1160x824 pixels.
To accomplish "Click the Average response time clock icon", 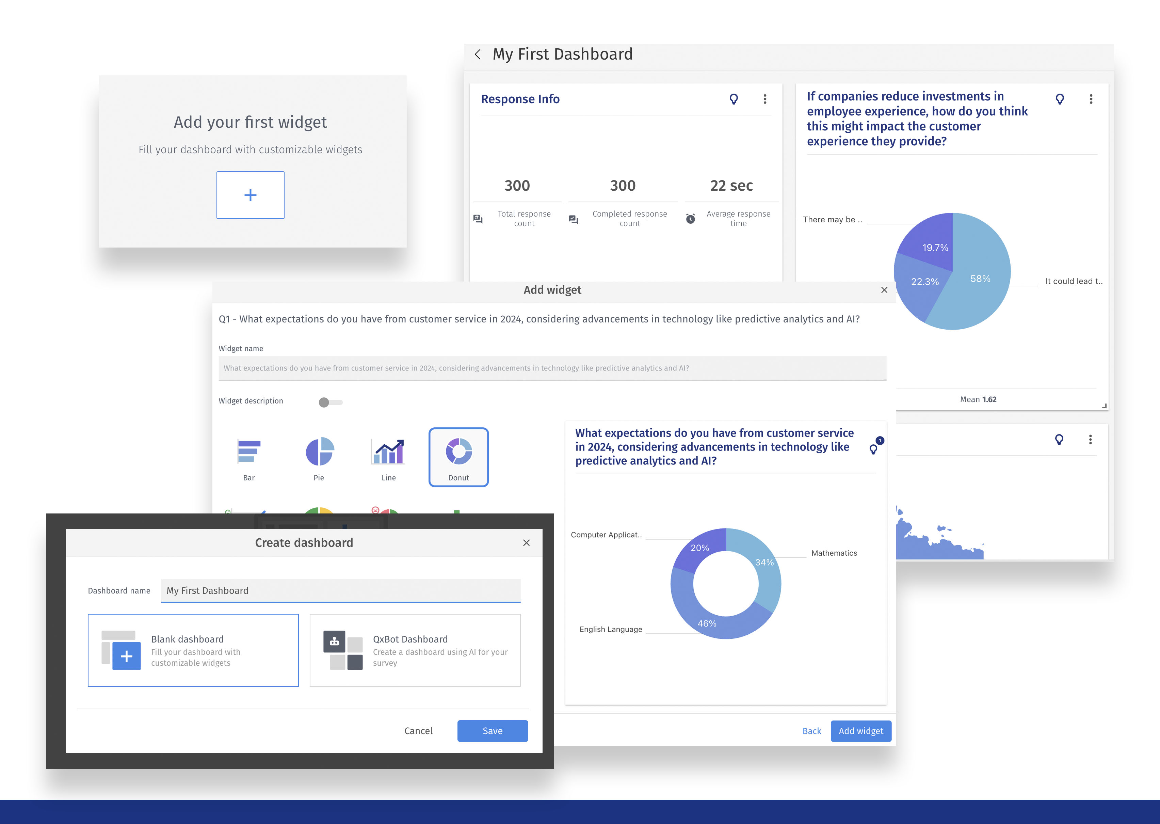I will click(x=690, y=219).
